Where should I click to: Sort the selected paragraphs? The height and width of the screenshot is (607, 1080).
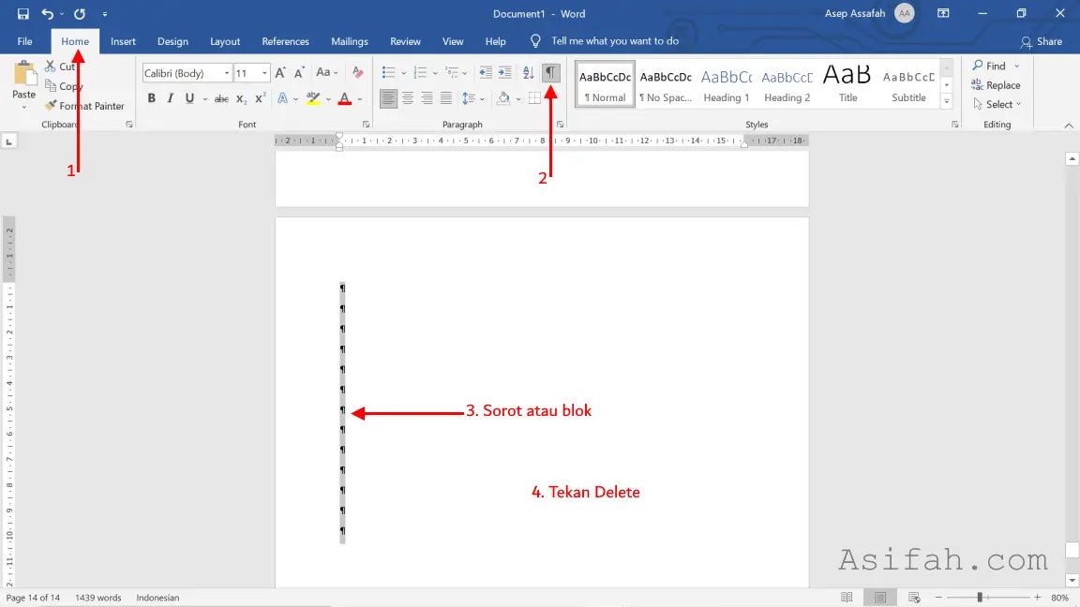pos(529,73)
